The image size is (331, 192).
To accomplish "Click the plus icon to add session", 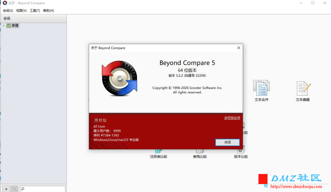I will click(x=6, y=189).
